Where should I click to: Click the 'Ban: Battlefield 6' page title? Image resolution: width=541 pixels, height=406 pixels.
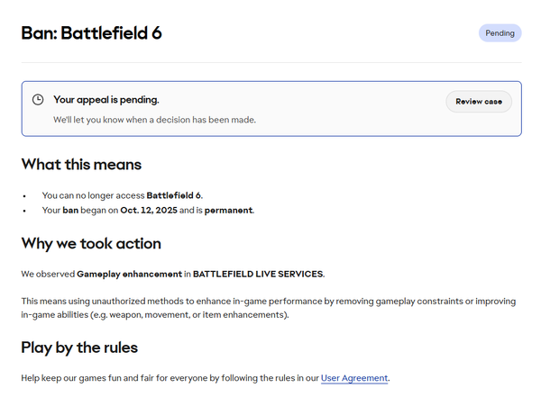[x=91, y=33]
